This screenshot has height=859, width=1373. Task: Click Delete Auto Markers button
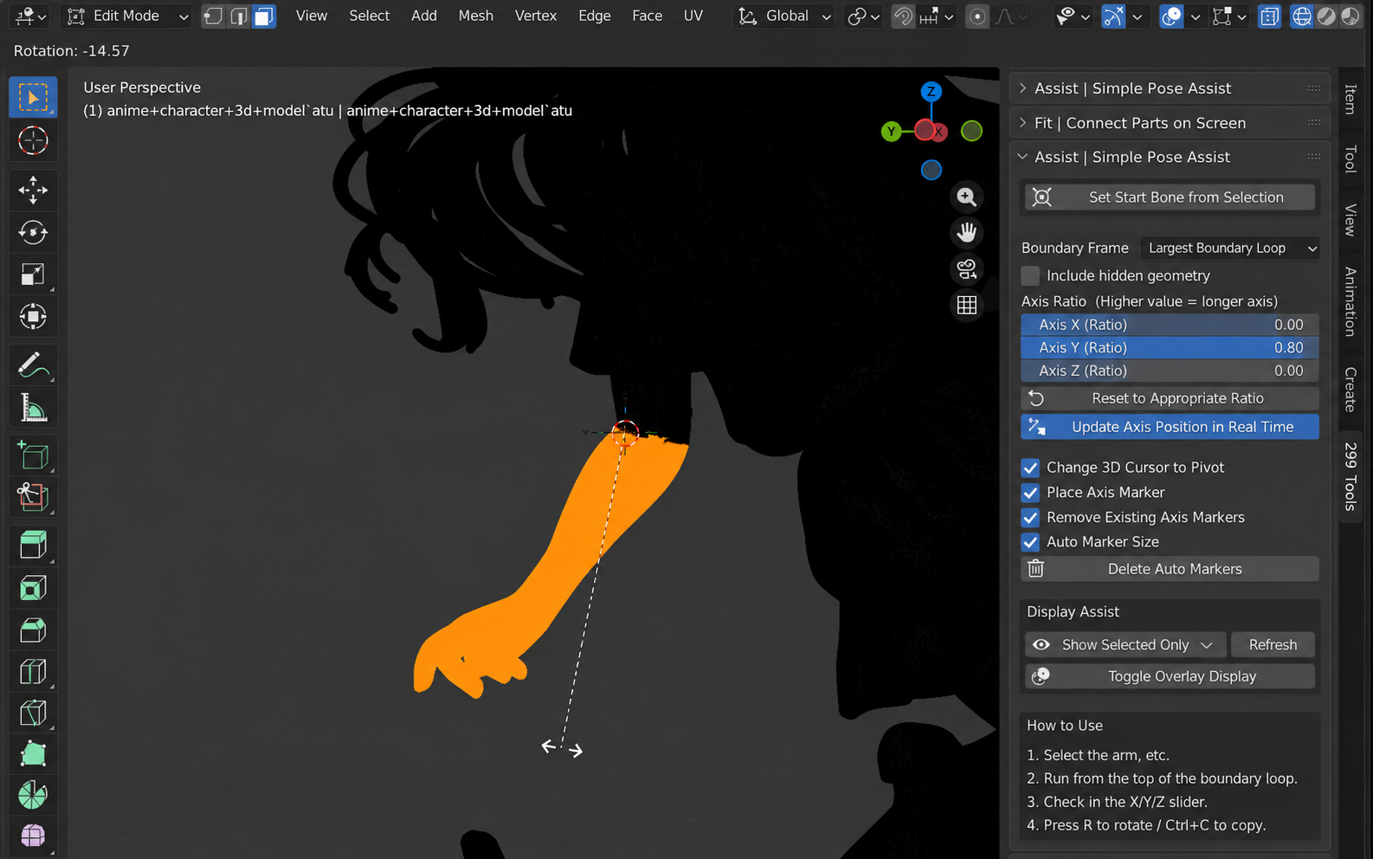click(x=1170, y=569)
